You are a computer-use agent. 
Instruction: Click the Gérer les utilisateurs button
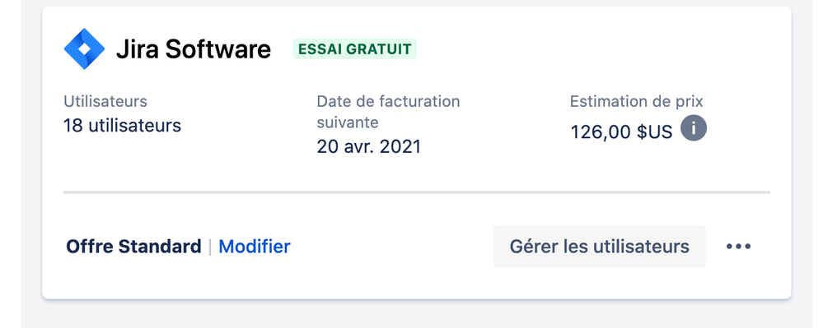600,247
